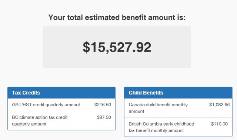Open the Child Benefits link
This screenshot has height=140, width=237.
point(146,93)
